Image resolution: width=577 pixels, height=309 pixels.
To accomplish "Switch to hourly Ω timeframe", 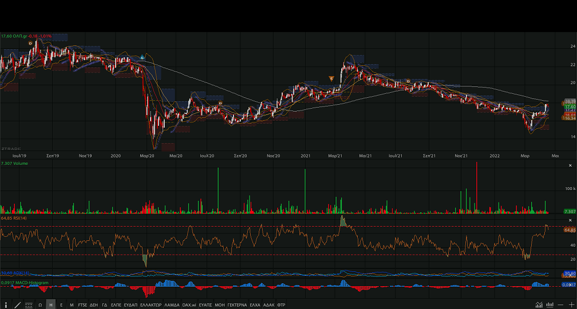I will [x=41, y=304].
